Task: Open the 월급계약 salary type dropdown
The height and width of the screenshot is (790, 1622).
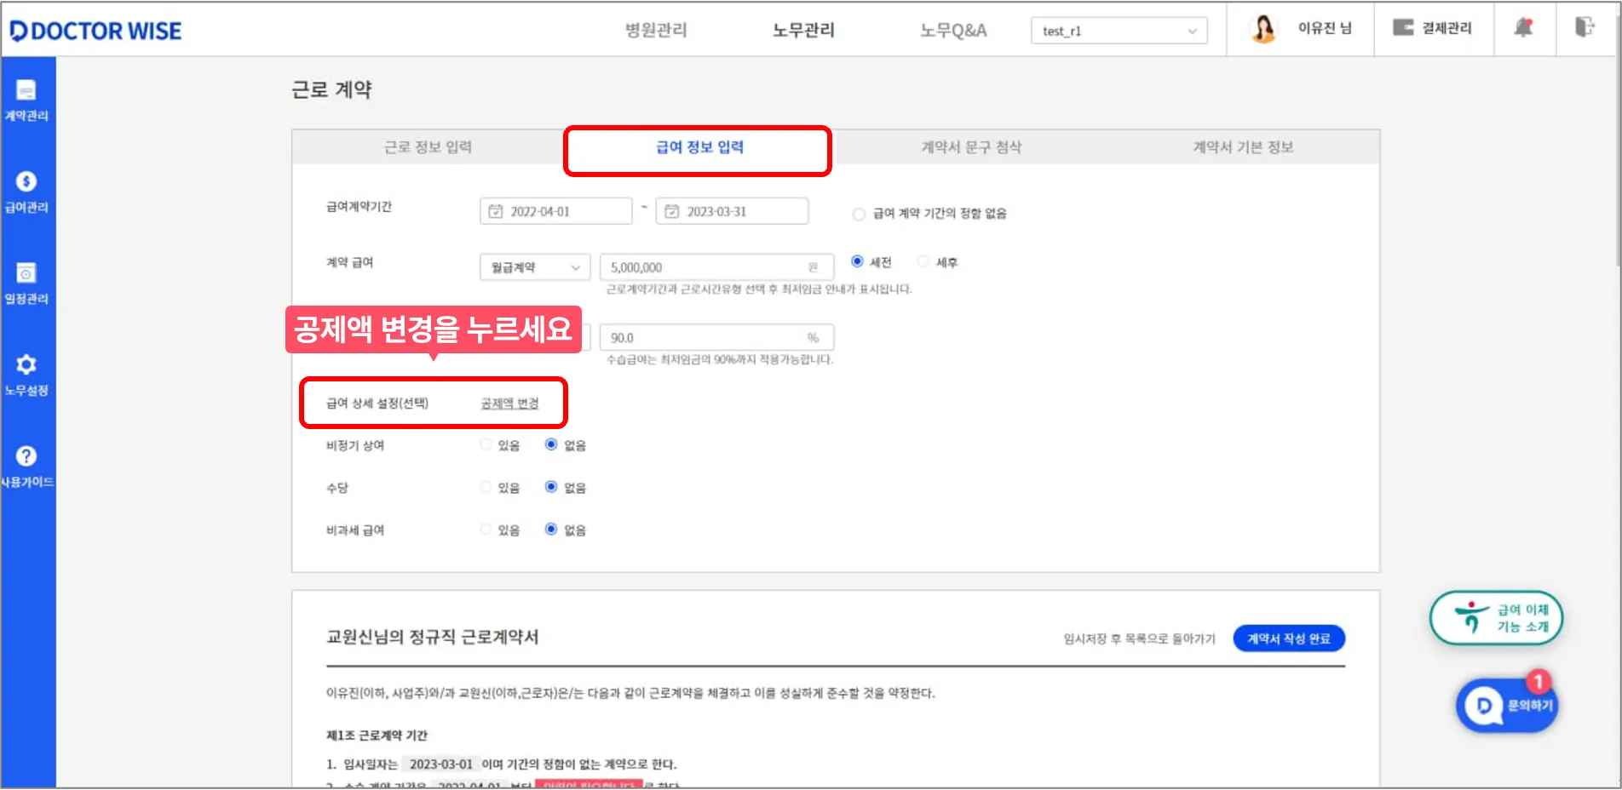Action: (535, 267)
